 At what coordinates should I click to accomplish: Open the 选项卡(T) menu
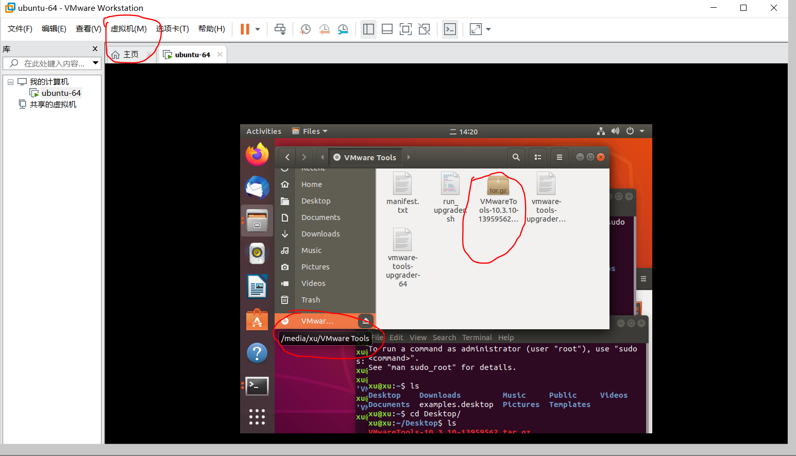[173, 29]
